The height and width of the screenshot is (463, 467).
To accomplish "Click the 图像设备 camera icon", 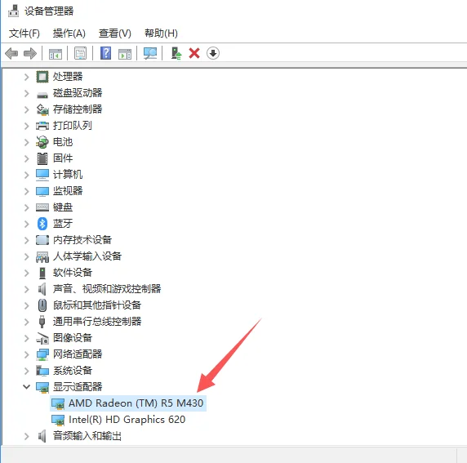I will [42, 338].
